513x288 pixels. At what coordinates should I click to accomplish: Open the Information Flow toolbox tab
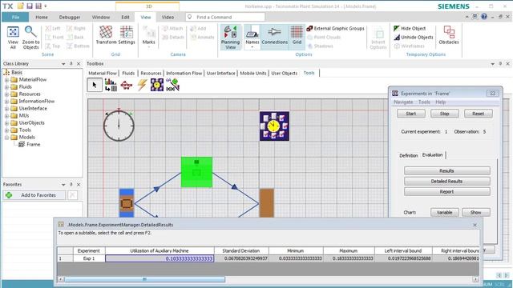[x=184, y=73]
